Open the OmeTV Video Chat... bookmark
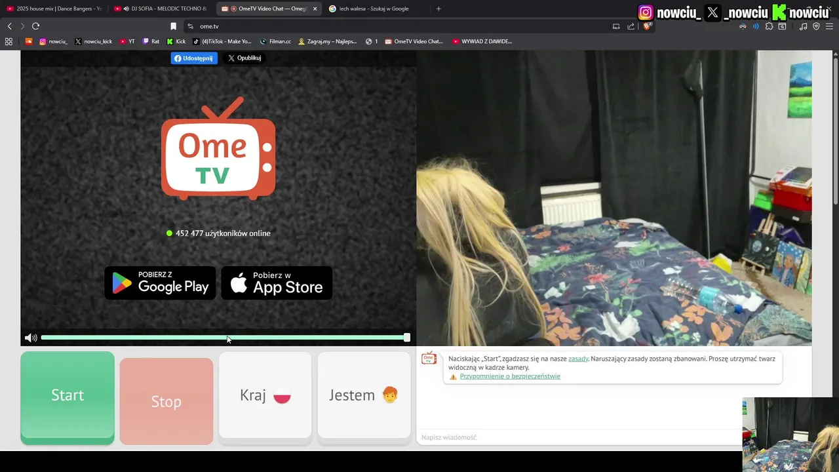Image resolution: width=839 pixels, height=472 pixels. click(414, 41)
